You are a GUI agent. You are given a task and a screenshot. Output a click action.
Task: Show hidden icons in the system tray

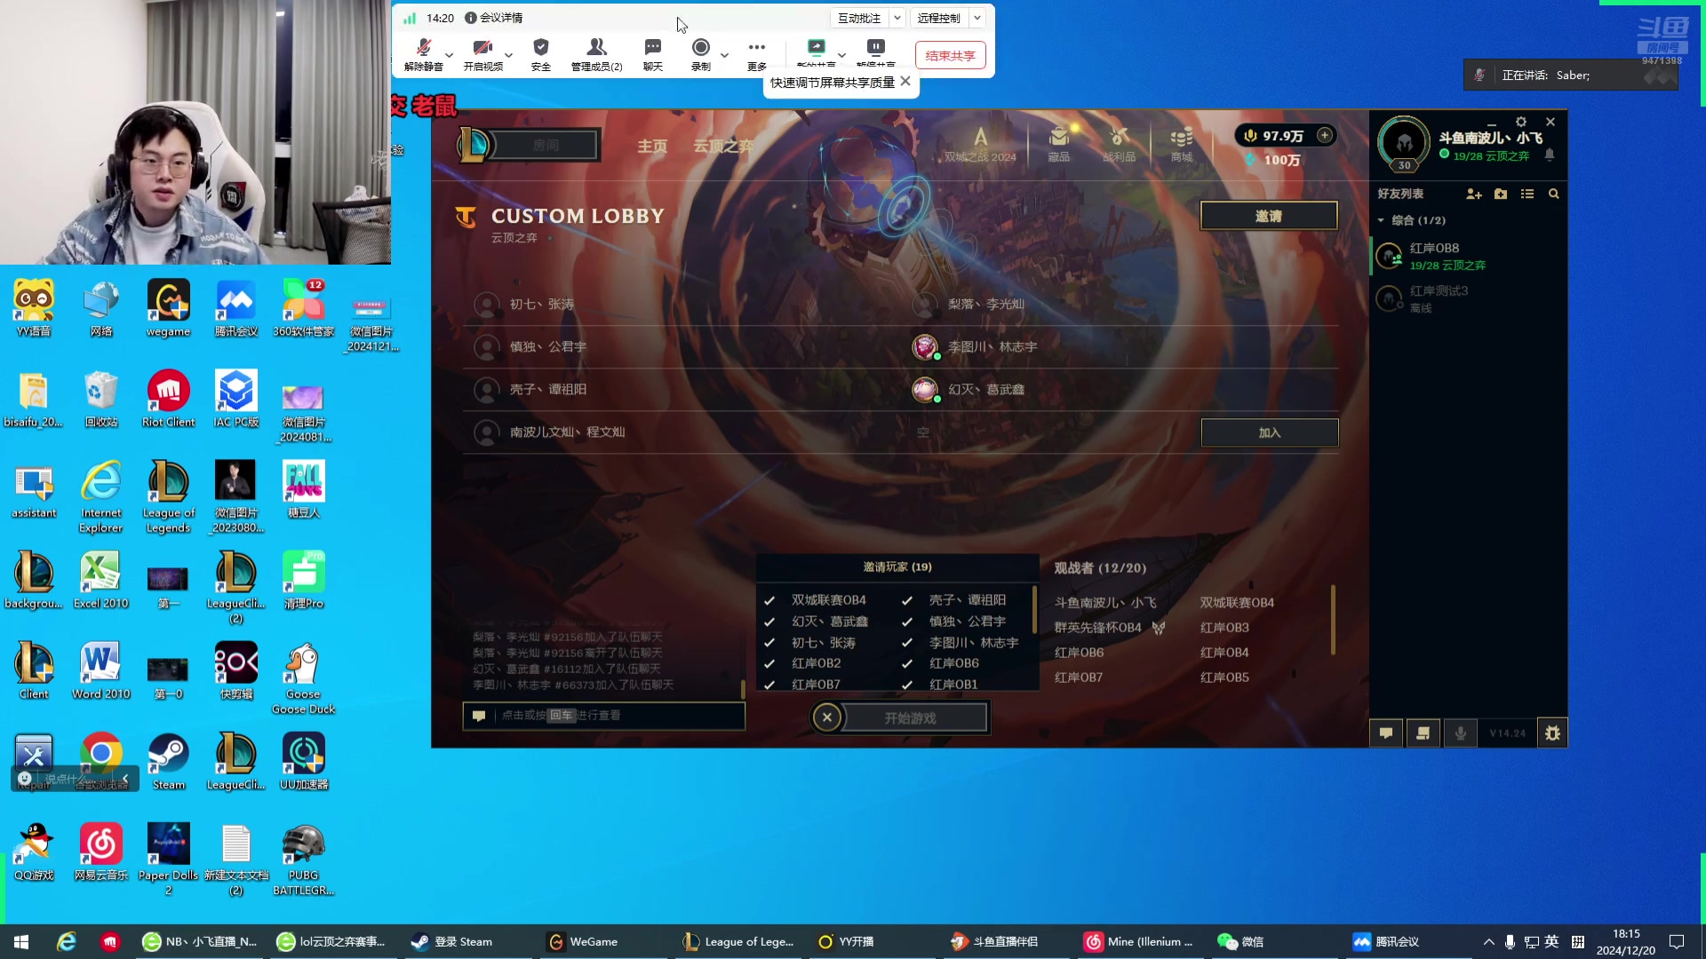pos(1488,941)
